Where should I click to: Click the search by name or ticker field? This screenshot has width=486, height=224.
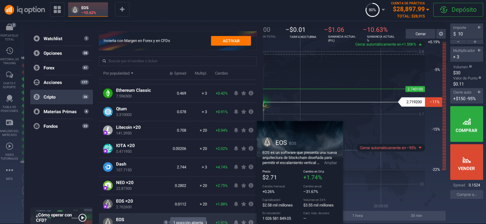pyautogui.click(x=178, y=61)
